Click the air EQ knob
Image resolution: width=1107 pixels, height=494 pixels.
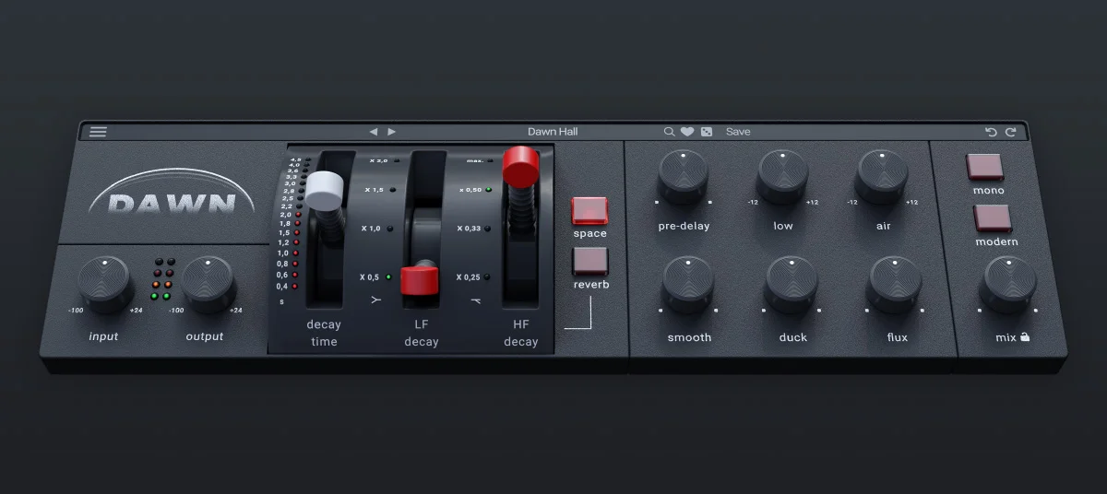click(883, 176)
